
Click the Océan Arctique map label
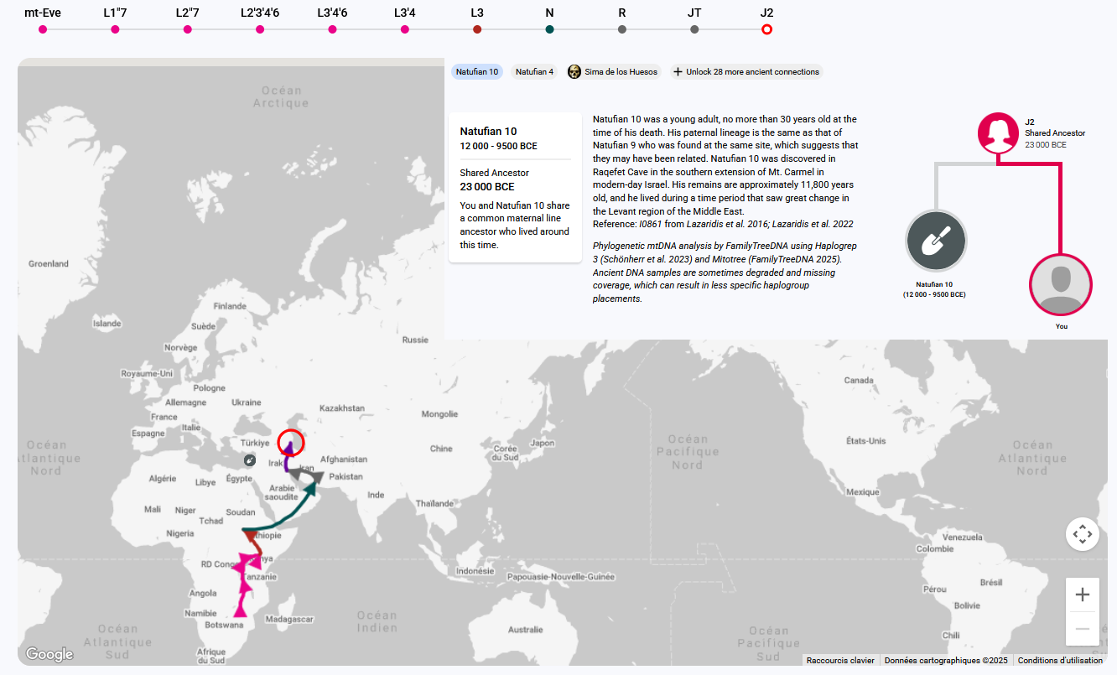(281, 97)
